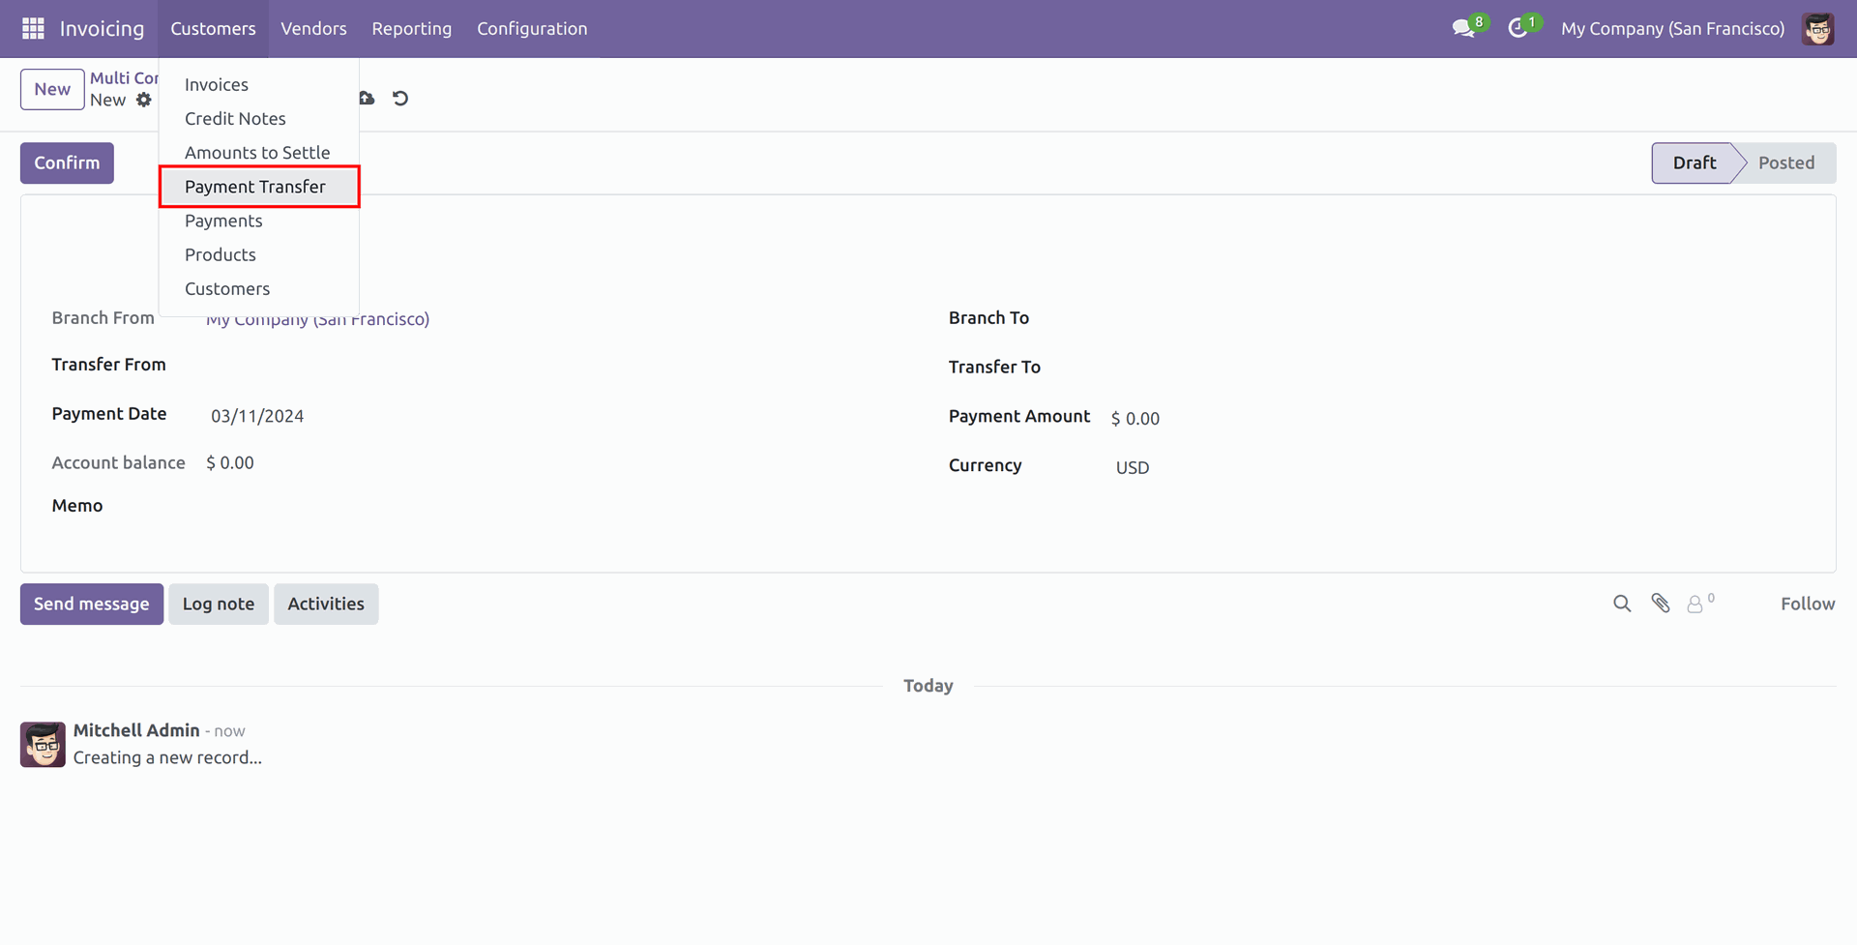Screen dimensions: 1857x945
Task: Open the Vendors menu
Action: tap(313, 29)
